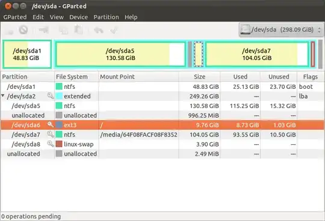
Task: Click the red linux-swap file system swatch
Action: tap(59, 144)
